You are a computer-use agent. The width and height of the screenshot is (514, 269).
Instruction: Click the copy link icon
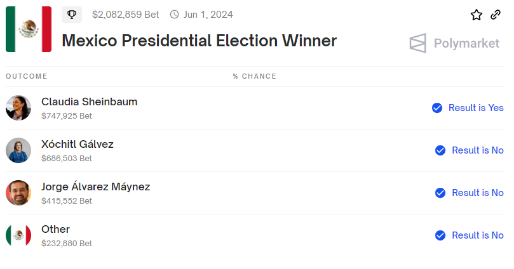pos(496,15)
